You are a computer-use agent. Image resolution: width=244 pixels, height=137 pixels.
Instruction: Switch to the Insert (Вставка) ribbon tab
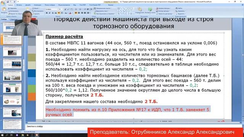[19, 5]
